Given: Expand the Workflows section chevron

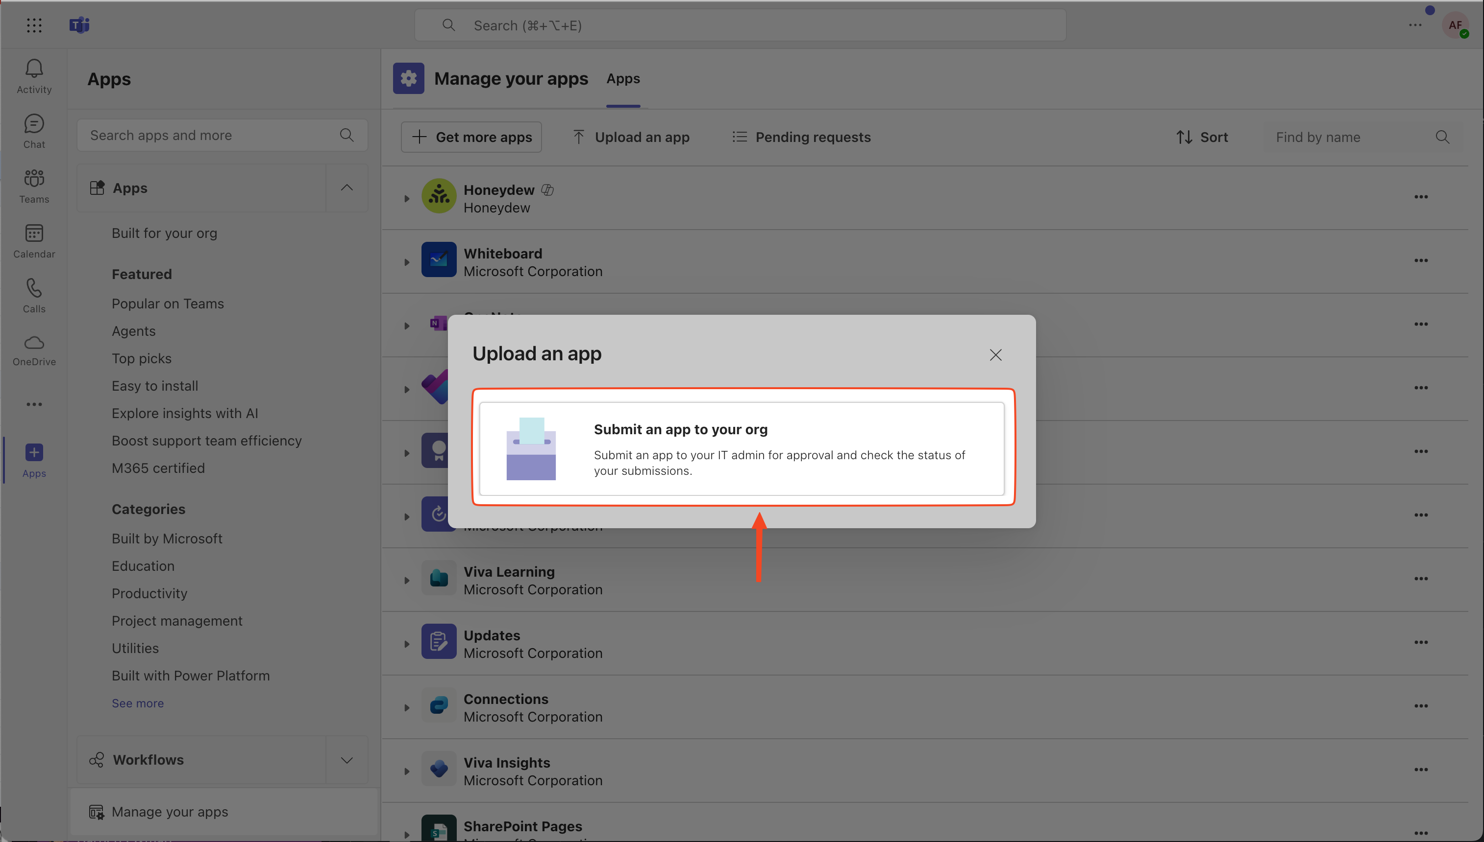Looking at the screenshot, I should click(x=346, y=760).
